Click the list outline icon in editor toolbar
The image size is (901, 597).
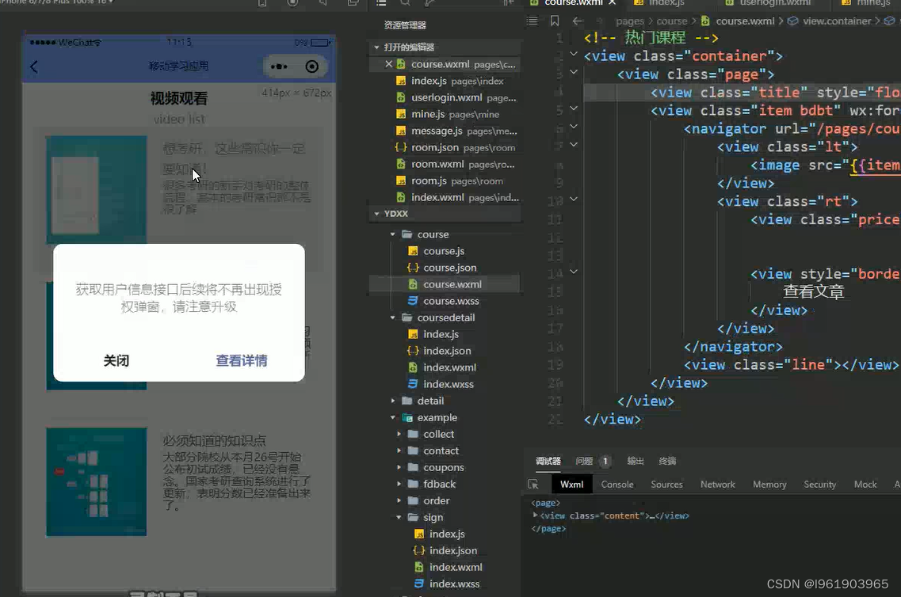pos(533,21)
